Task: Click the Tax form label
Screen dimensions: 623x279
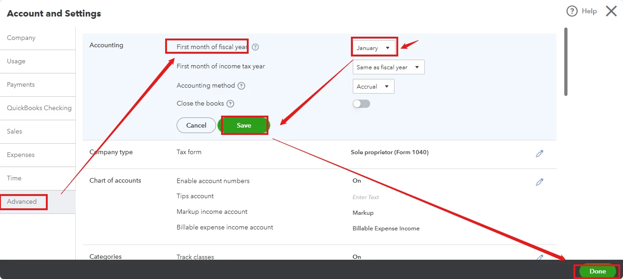Action: click(189, 152)
